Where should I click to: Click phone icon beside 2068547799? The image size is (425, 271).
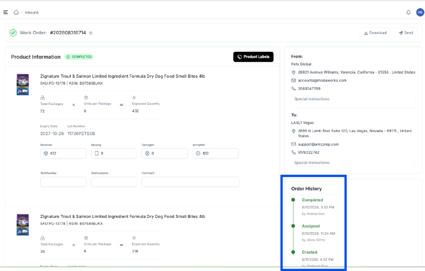(293, 89)
